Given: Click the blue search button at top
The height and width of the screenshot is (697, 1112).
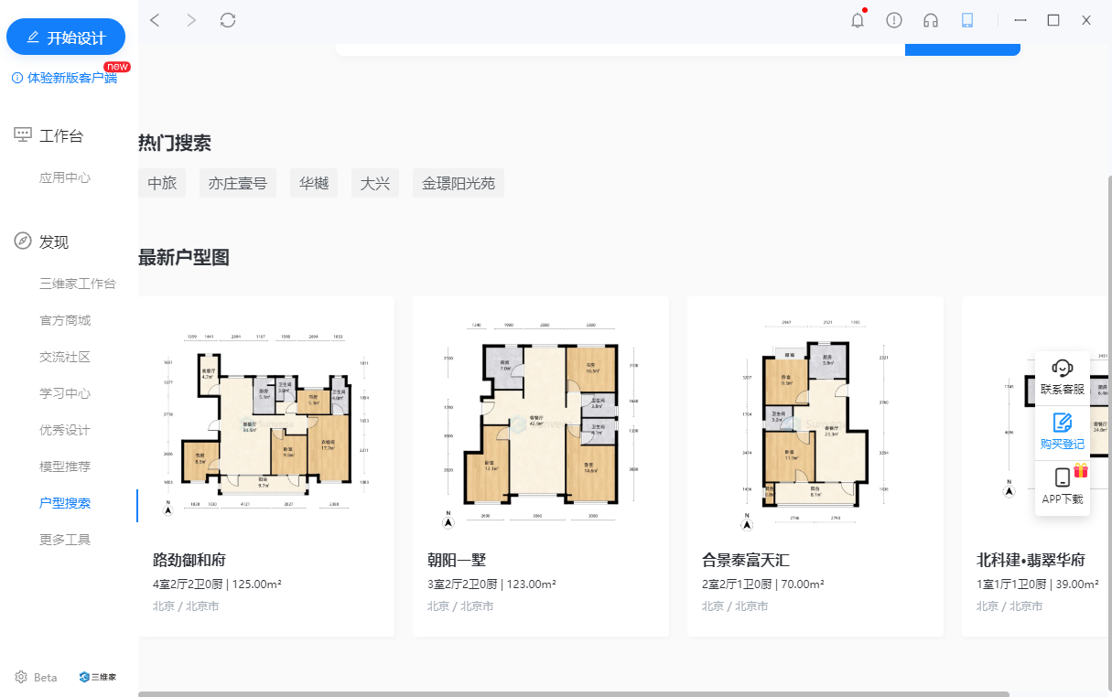Looking at the screenshot, I should coord(963,48).
